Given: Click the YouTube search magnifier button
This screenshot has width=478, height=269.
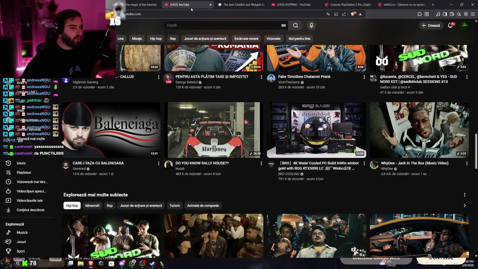Looking at the screenshot, I should 295,25.
